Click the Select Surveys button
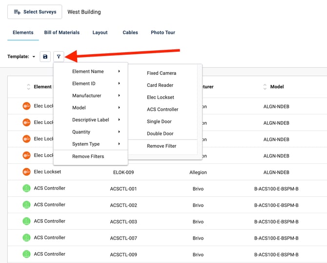 [35, 12]
